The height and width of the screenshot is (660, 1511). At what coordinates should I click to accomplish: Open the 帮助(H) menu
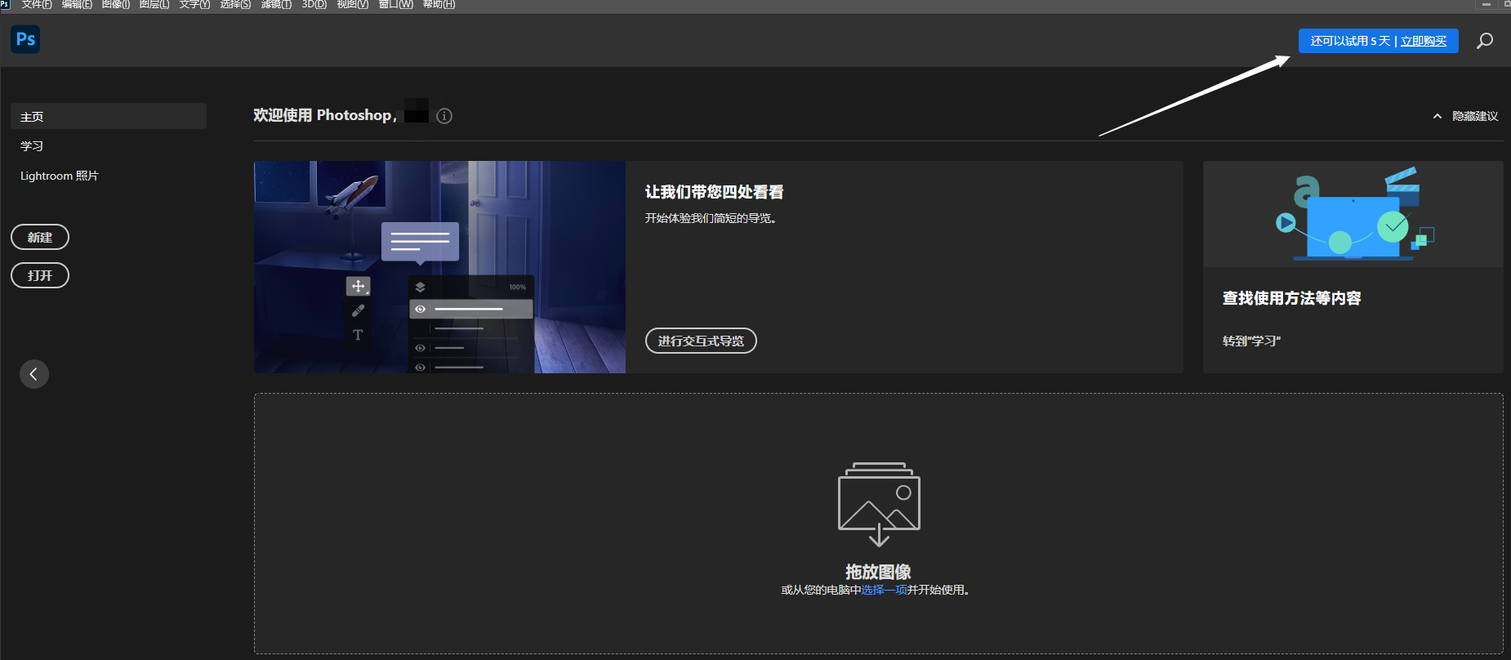(439, 5)
